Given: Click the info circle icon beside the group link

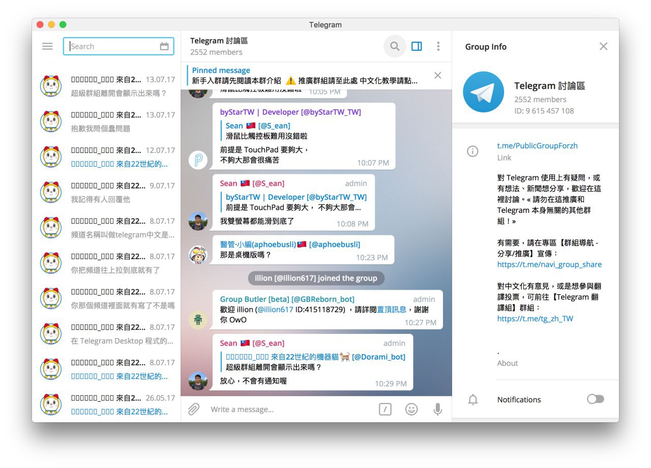Looking at the screenshot, I should [x=472, y=151].
